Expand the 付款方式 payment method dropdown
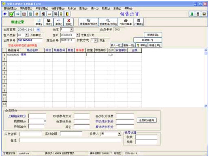209x156 pixels. (x=96, y=40)
